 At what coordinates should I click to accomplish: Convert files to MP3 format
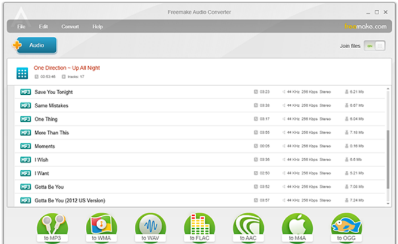pyautogui.click(x=52, y=228)
